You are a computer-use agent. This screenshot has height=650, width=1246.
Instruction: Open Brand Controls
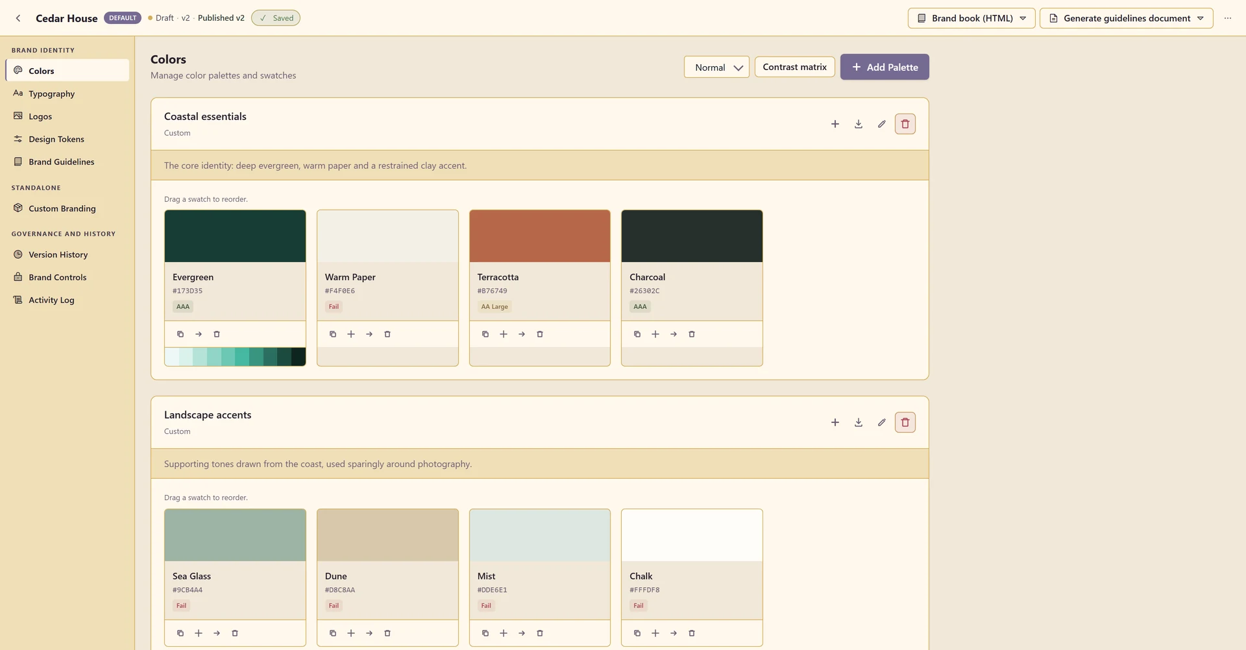point(67,277)
